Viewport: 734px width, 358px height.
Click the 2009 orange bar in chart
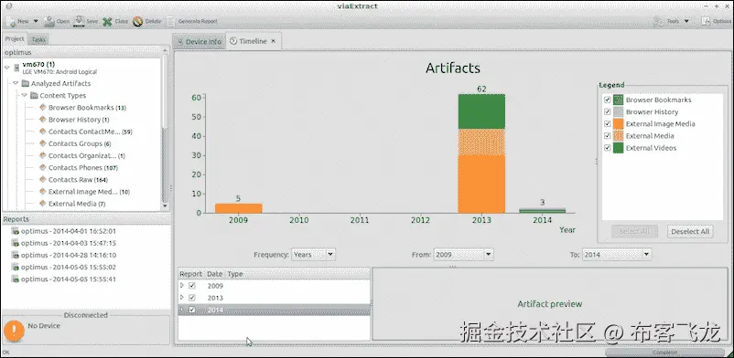pos(238,208)
